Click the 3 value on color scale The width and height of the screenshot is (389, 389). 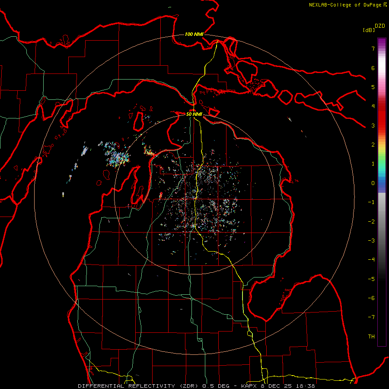(373, 125)
